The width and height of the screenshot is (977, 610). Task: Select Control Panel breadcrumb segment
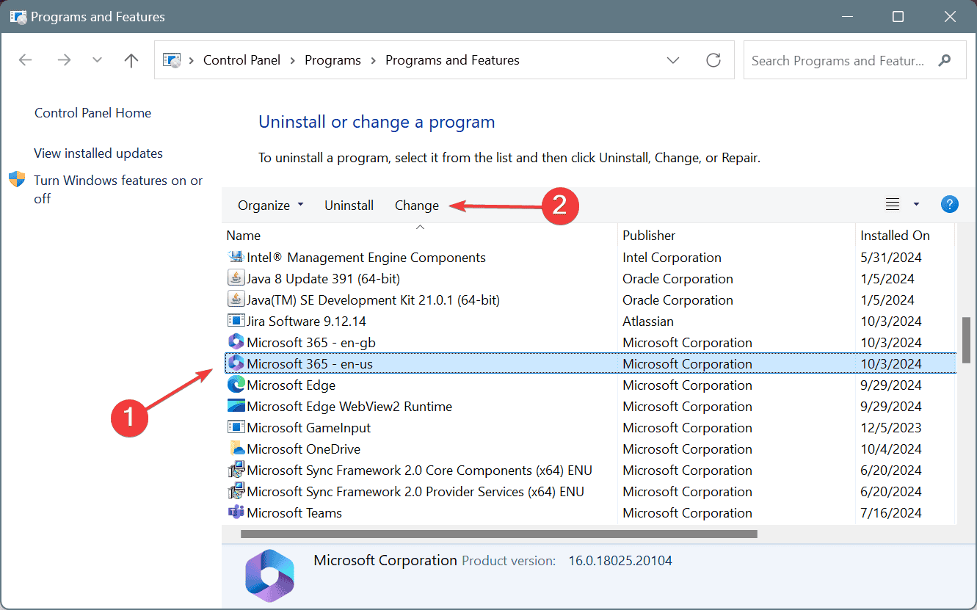point(241,60)
